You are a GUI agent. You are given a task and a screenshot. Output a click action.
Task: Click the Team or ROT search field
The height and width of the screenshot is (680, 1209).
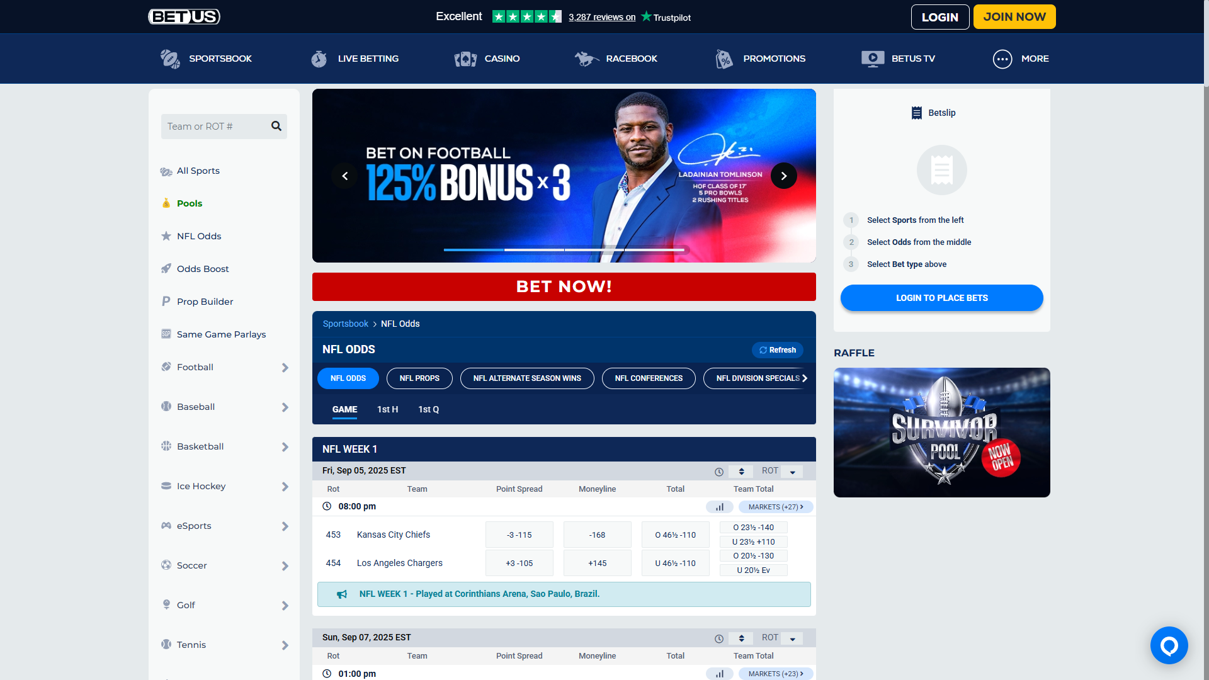point(214,127)
